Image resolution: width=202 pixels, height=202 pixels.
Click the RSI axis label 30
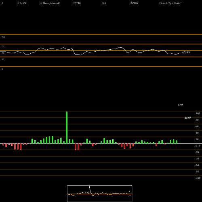(3, 59)
